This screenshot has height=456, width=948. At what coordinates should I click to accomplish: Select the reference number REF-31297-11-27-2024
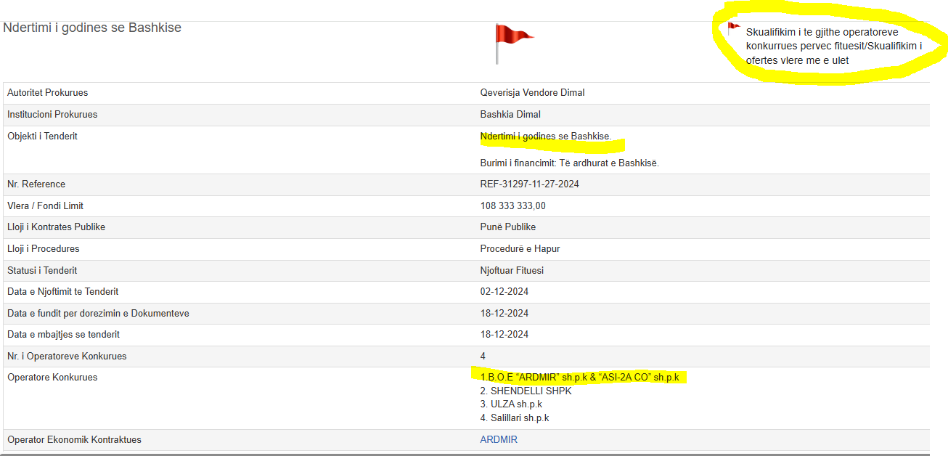pyautogui.click(x=529, y=184)
